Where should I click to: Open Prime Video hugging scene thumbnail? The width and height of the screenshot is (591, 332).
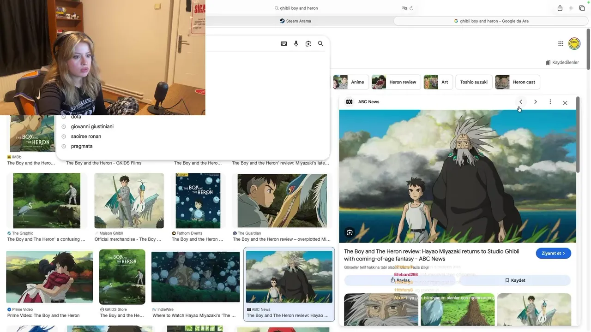tap(49, 277)
